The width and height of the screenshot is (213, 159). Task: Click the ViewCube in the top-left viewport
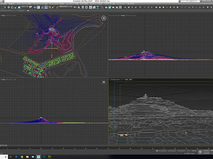point(104,19)
